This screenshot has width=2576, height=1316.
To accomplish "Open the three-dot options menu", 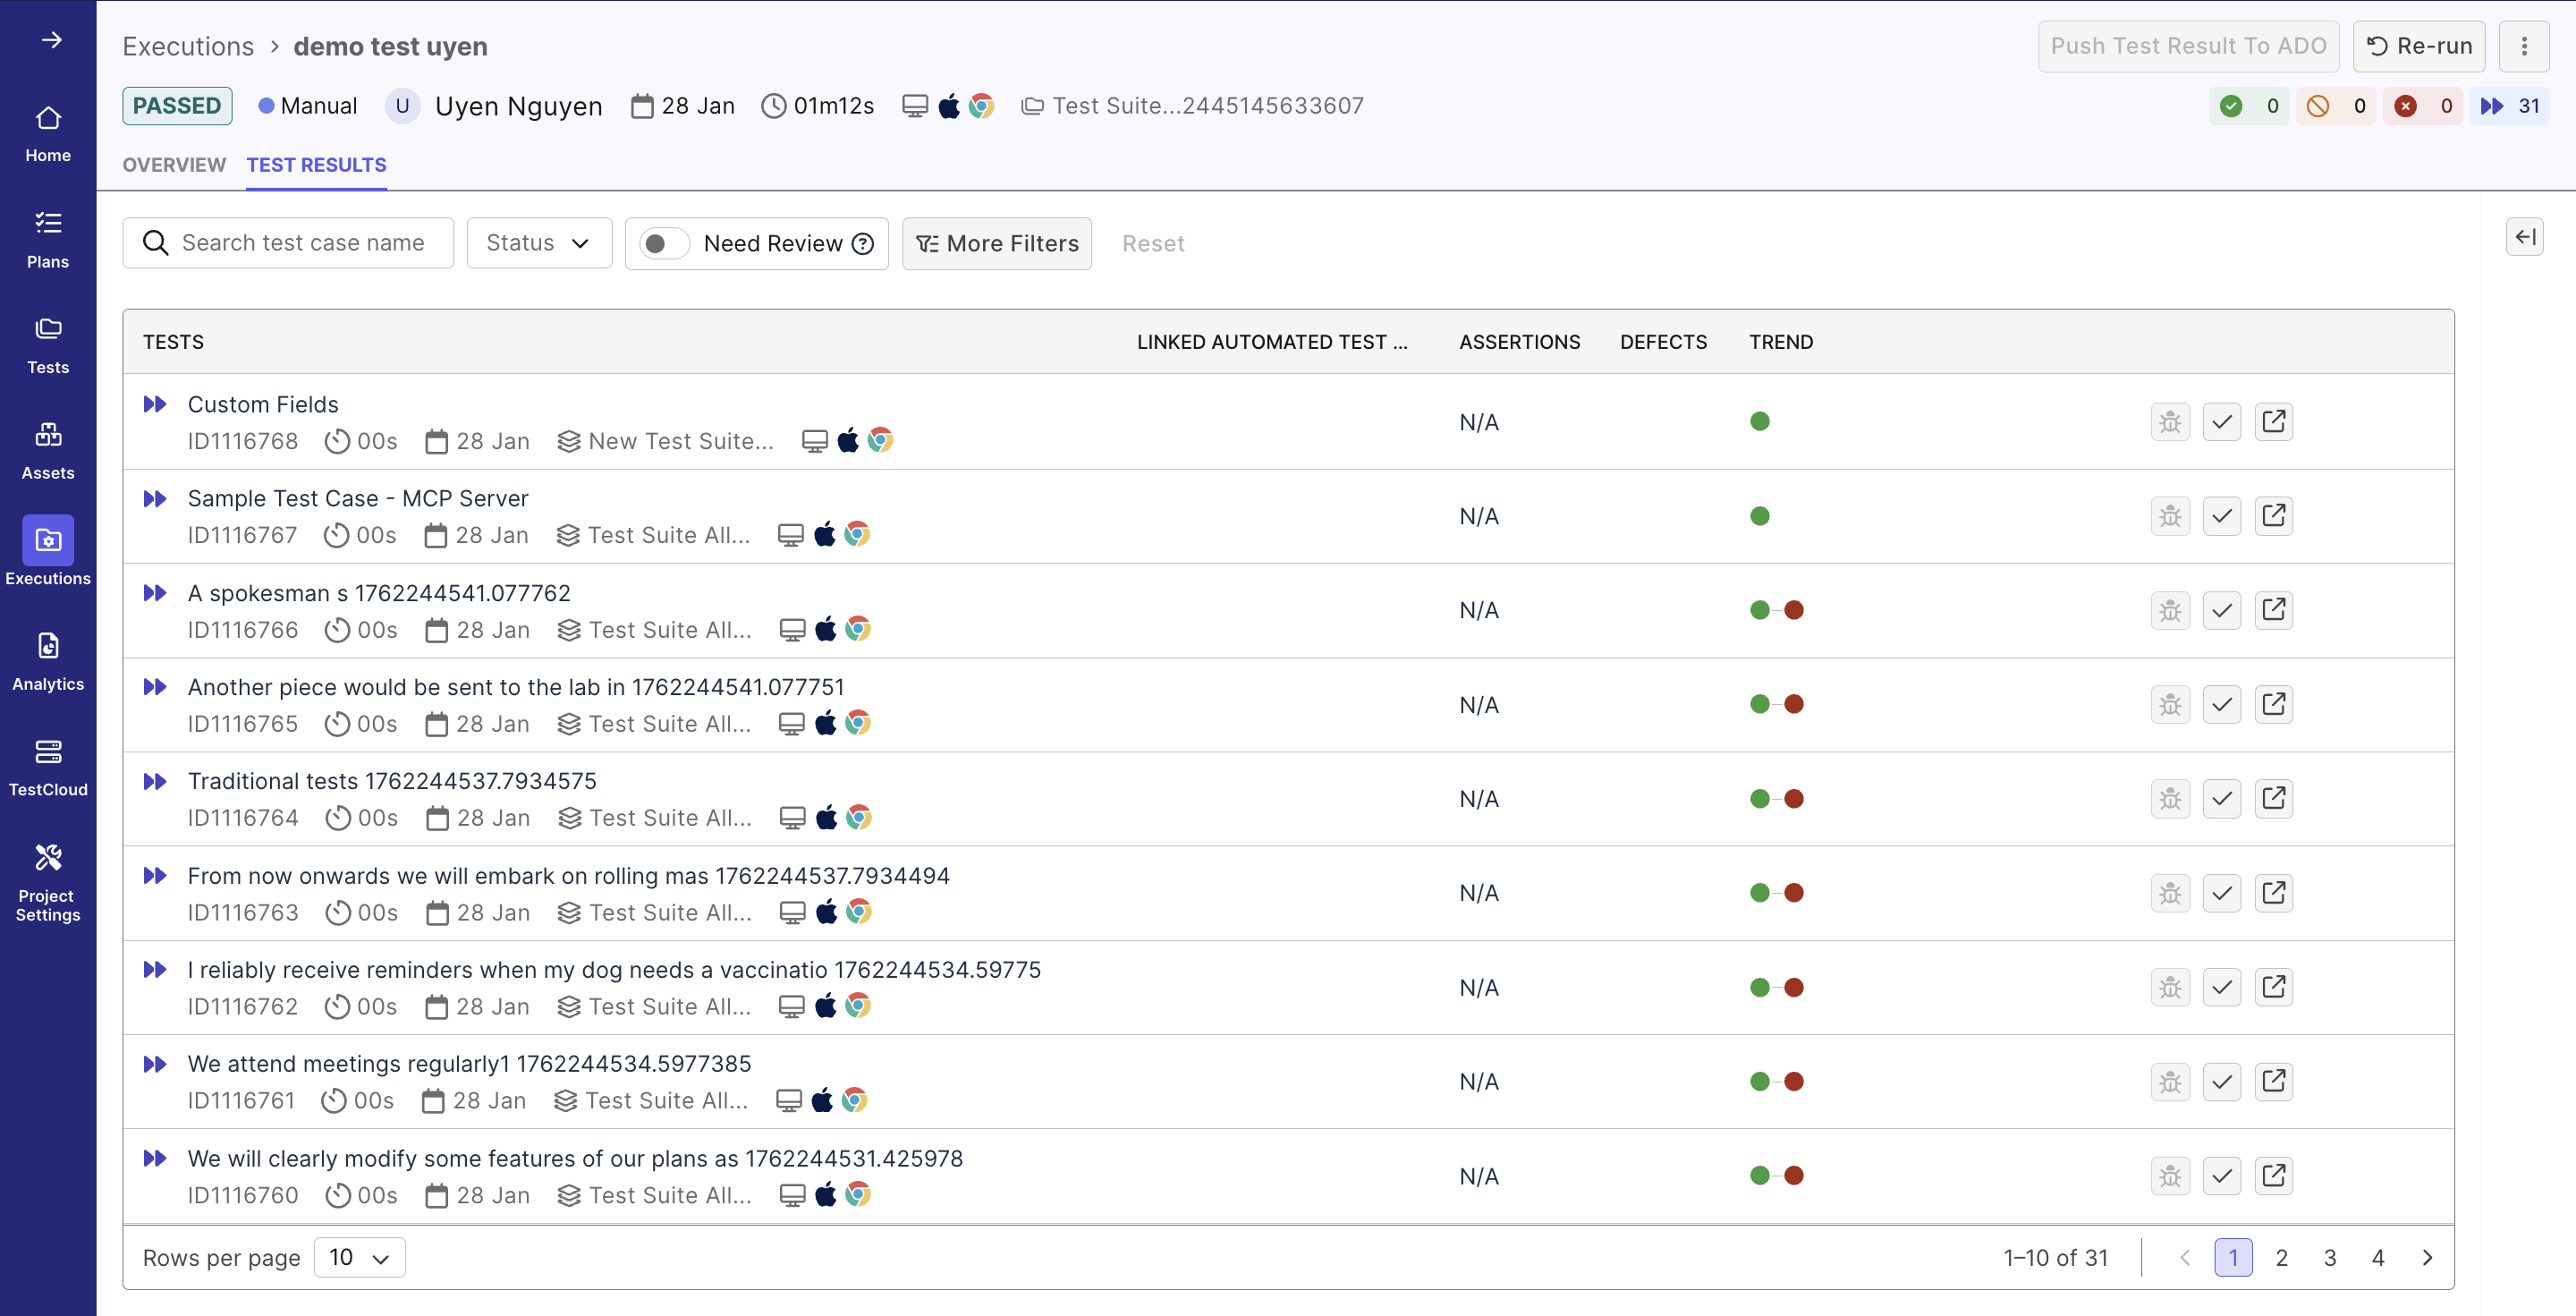I will 2524,46.
